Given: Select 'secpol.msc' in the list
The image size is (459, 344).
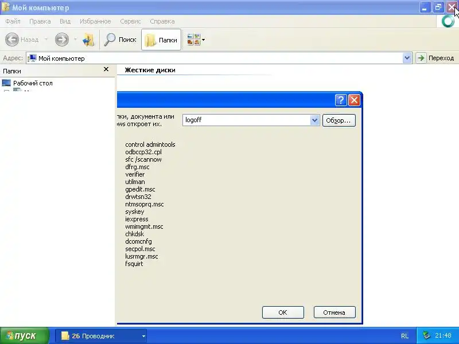Looking at the screenshot, I should [140, 249].
